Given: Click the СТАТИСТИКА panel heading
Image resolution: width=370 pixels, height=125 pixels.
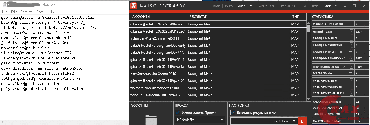Looking at the screenshot, I should [x=323, y=17].
